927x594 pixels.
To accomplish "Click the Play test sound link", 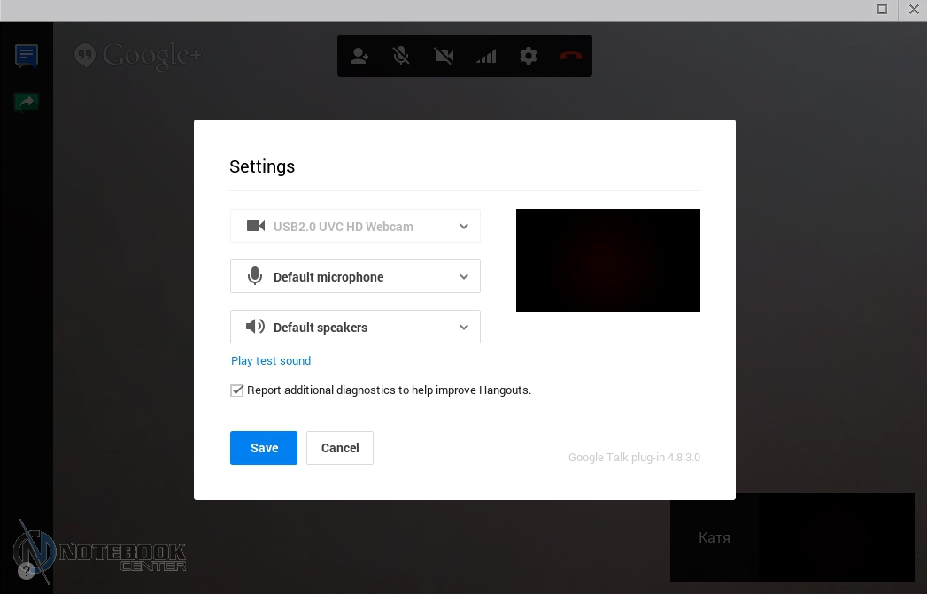I will [271, 361].
